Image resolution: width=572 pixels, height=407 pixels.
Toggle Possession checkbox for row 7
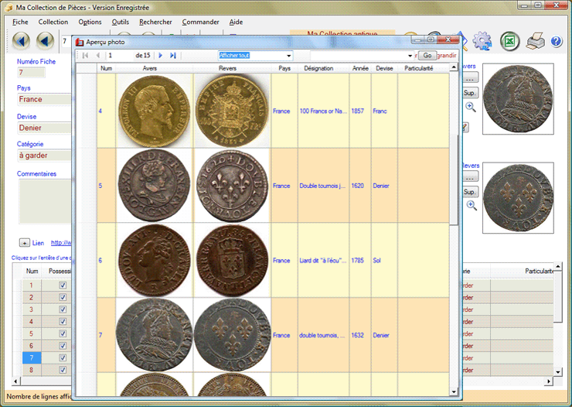tap(63, 357)
